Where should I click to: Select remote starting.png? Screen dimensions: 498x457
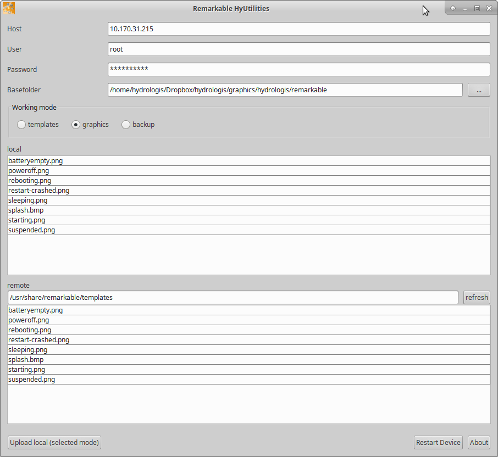(x=248, y=370)
